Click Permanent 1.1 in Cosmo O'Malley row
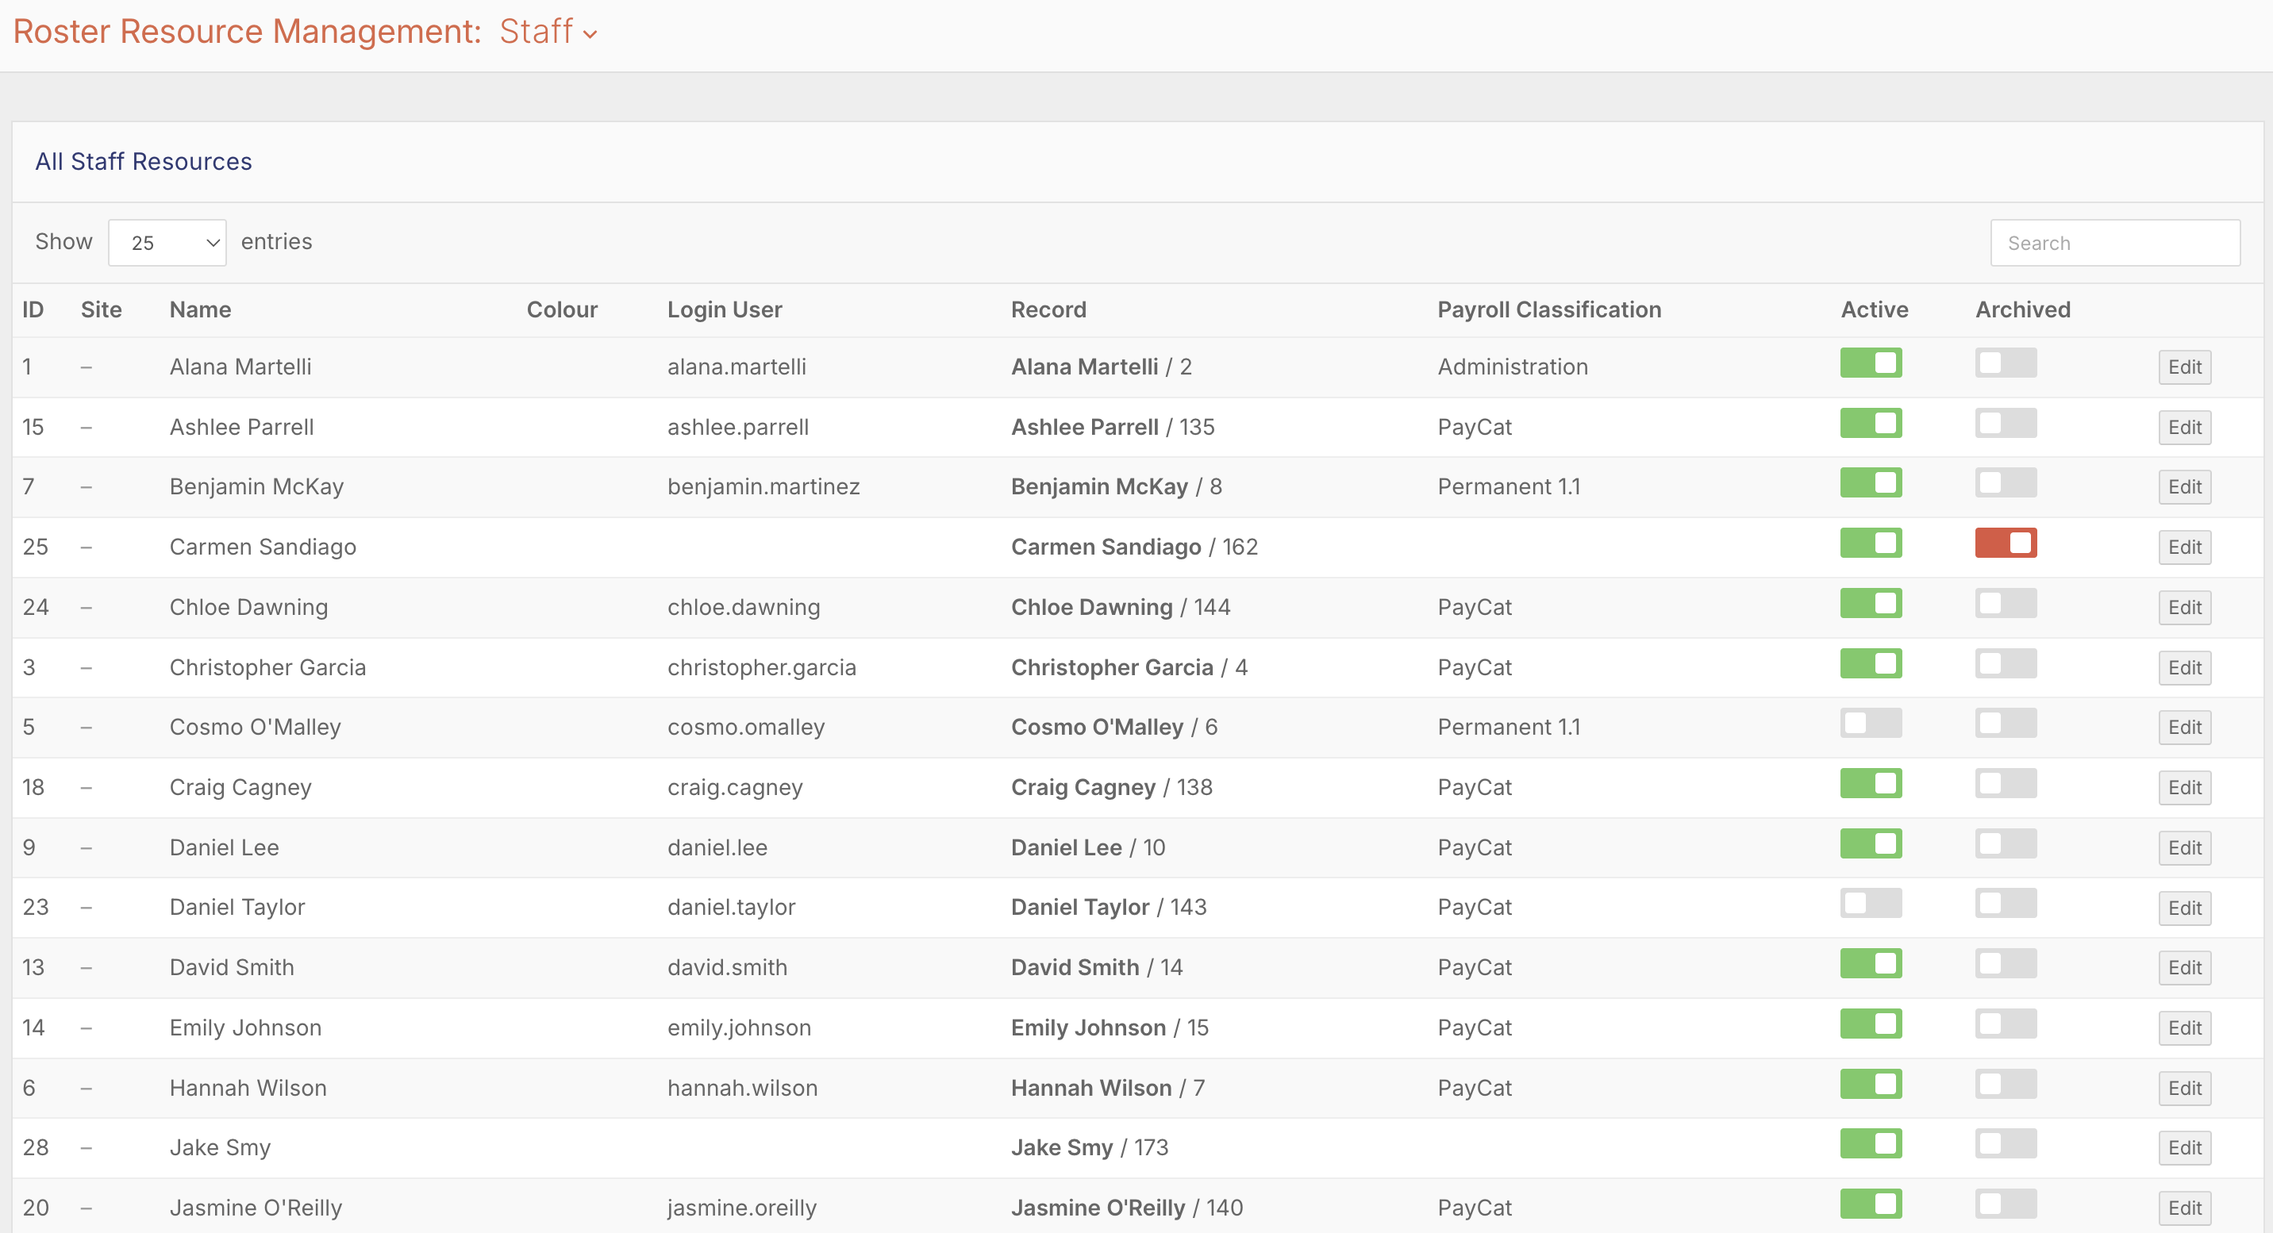 coord(1509,727)
